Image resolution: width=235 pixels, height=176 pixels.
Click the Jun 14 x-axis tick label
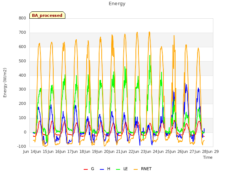(x=29, y=151)
